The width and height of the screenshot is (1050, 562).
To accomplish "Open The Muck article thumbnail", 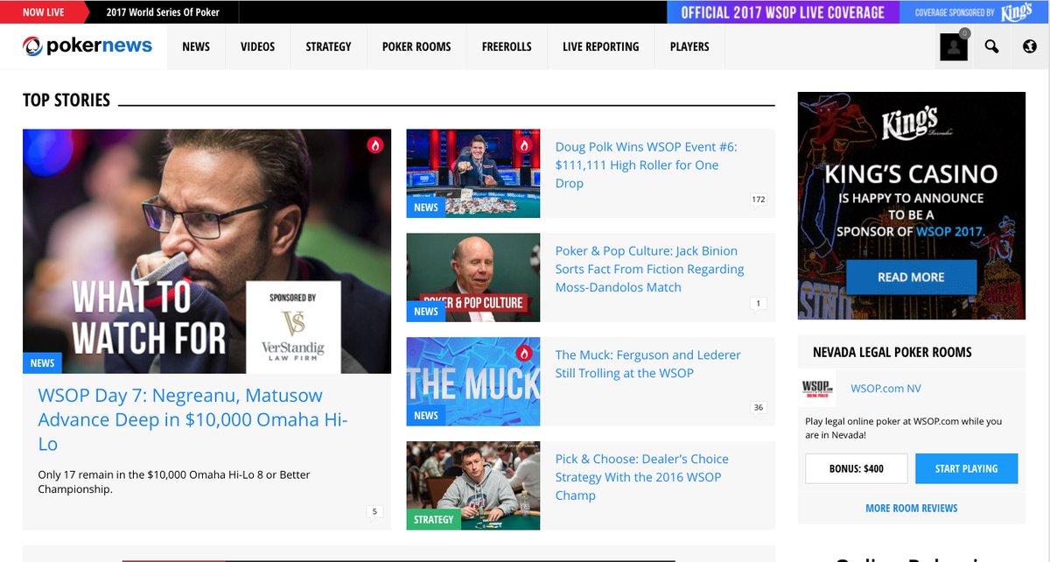I will (472, 382).
